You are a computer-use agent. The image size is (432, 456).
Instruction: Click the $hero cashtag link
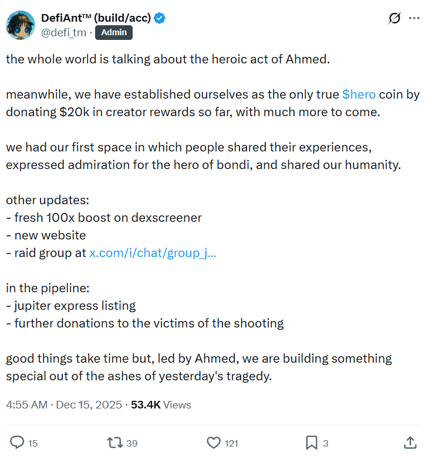click(x=359, y=94)
